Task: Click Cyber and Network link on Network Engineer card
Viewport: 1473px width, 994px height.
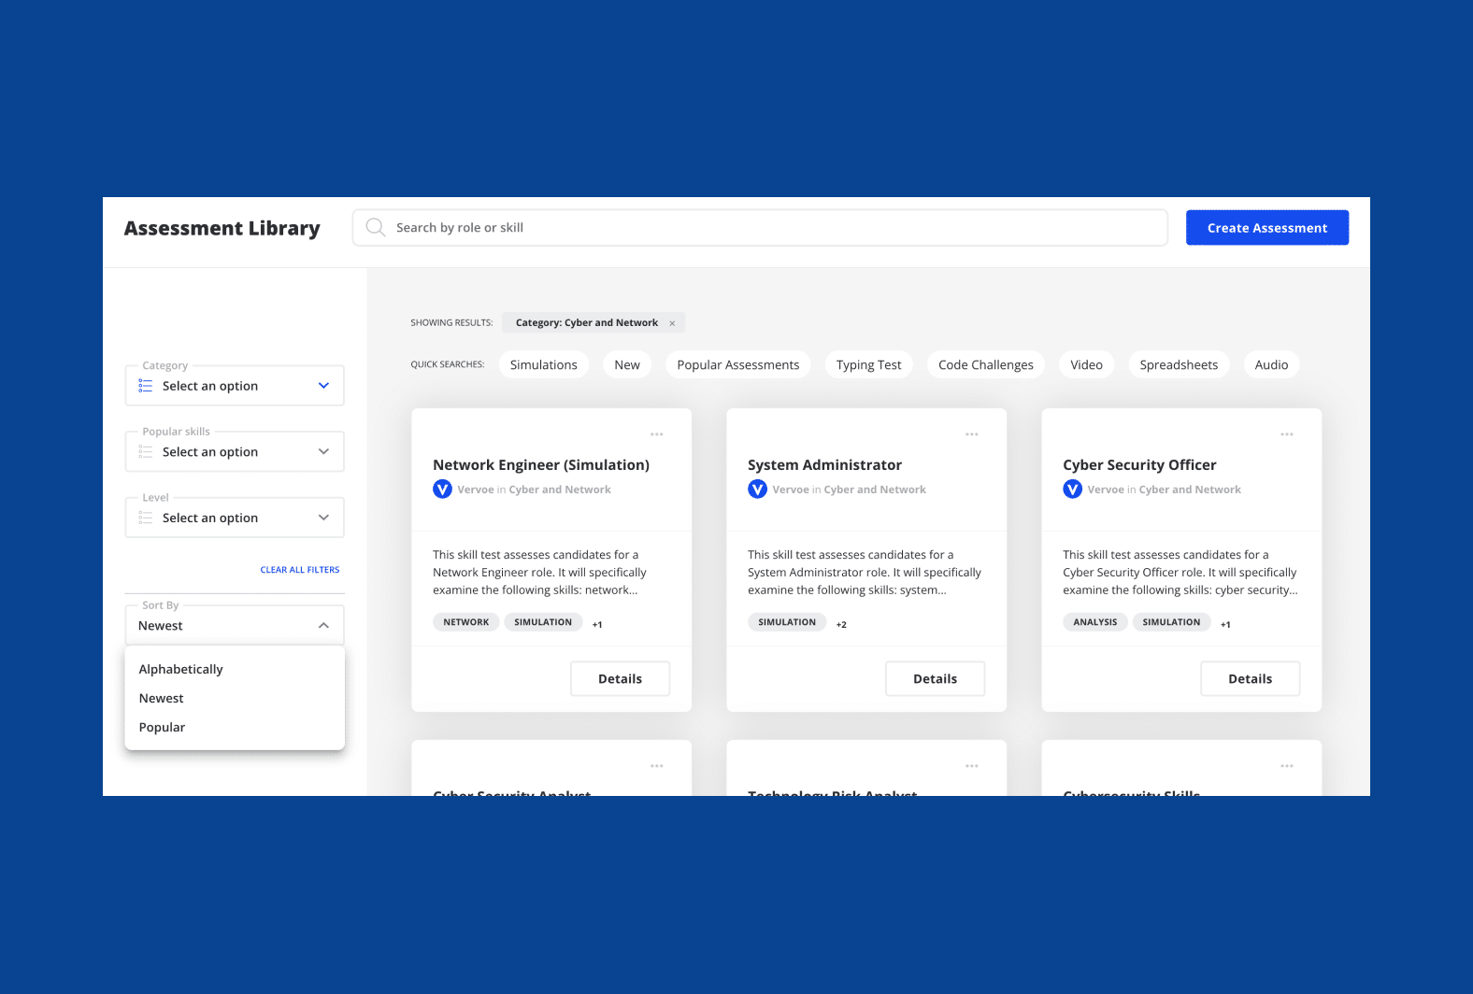Action: [560, 490]
